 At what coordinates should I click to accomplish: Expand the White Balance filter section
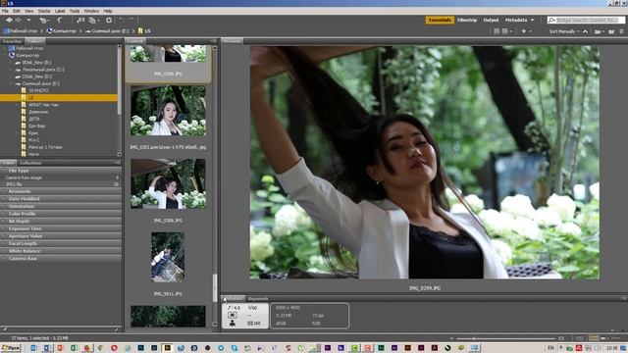(x=61, y=251)
